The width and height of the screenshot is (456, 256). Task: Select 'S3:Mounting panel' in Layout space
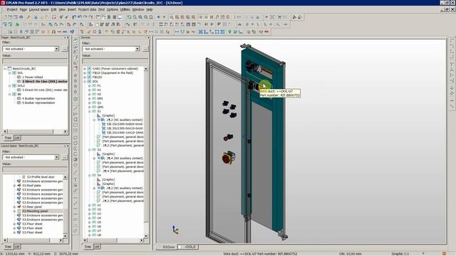35,211
